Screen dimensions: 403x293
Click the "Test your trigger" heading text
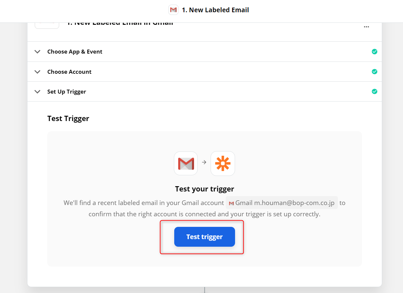click(204, 189)
